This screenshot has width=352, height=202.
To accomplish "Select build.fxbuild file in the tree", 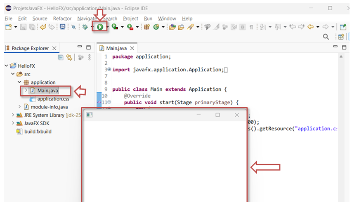I will pos(38,132).
